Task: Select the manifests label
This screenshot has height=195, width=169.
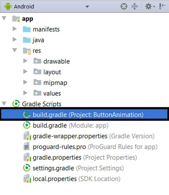Action: point(46,29)
